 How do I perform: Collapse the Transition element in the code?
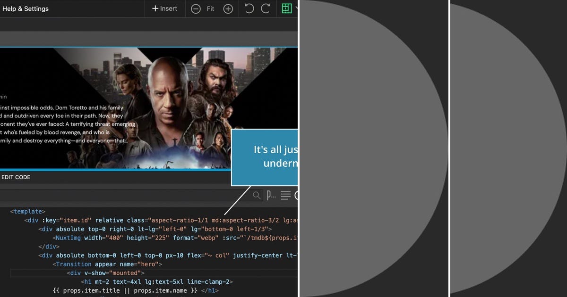[73, 264]
